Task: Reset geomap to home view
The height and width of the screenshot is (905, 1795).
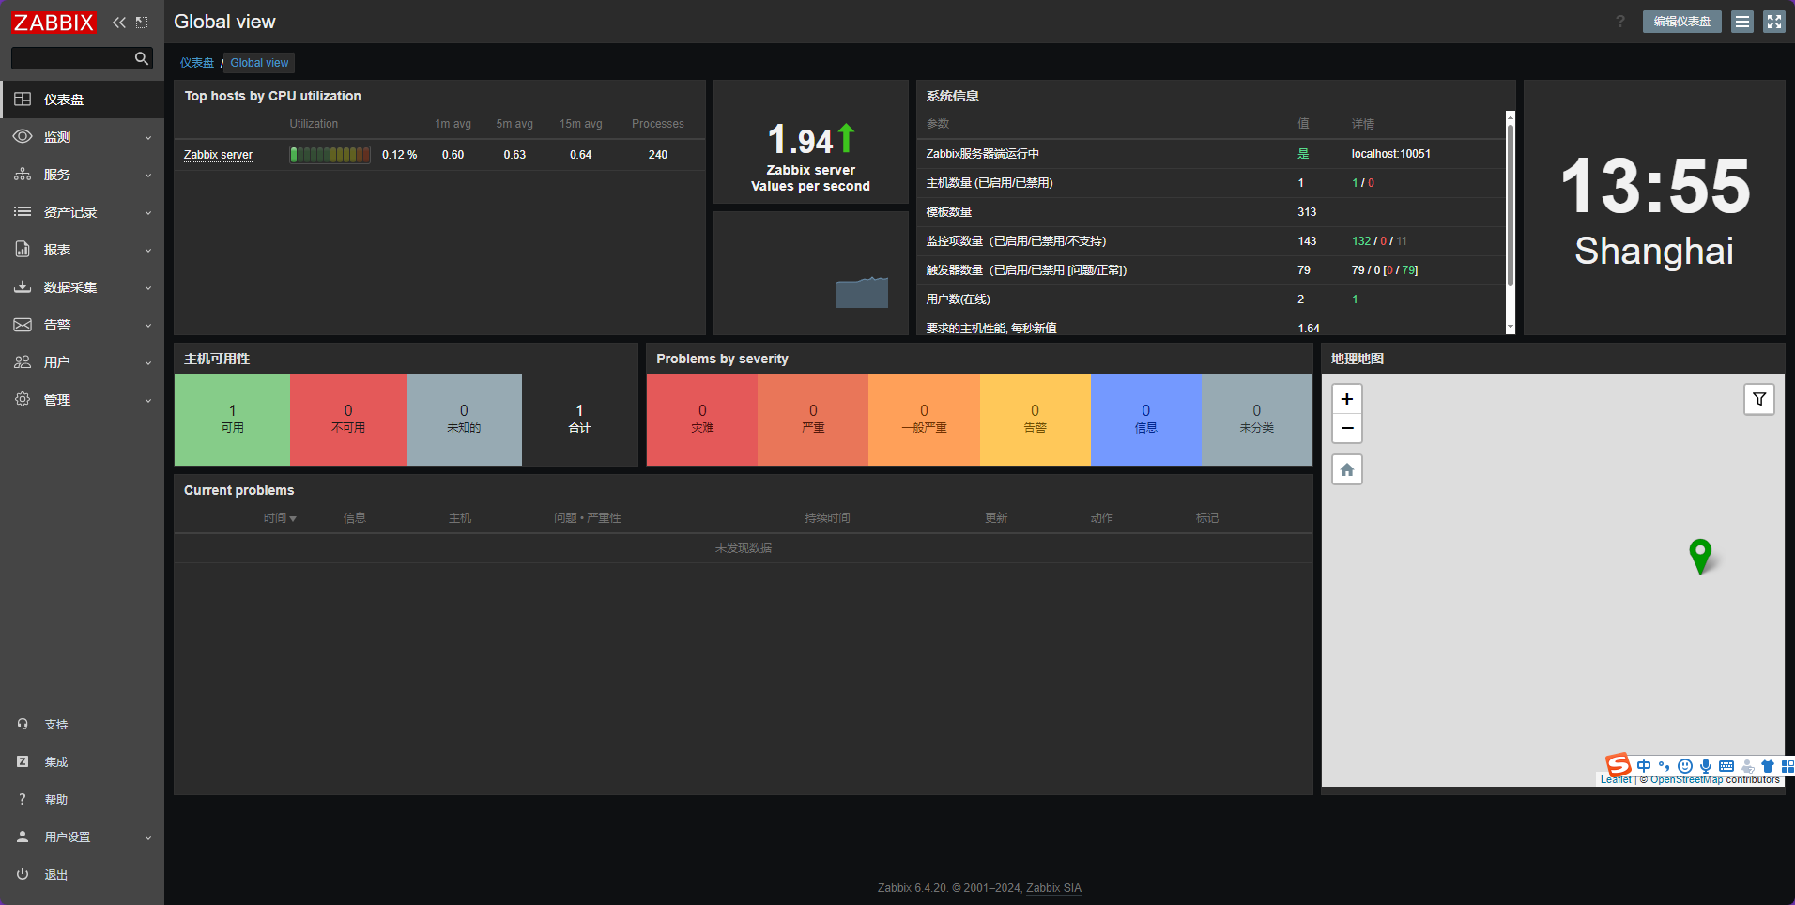Action: tap(1347, 469)
